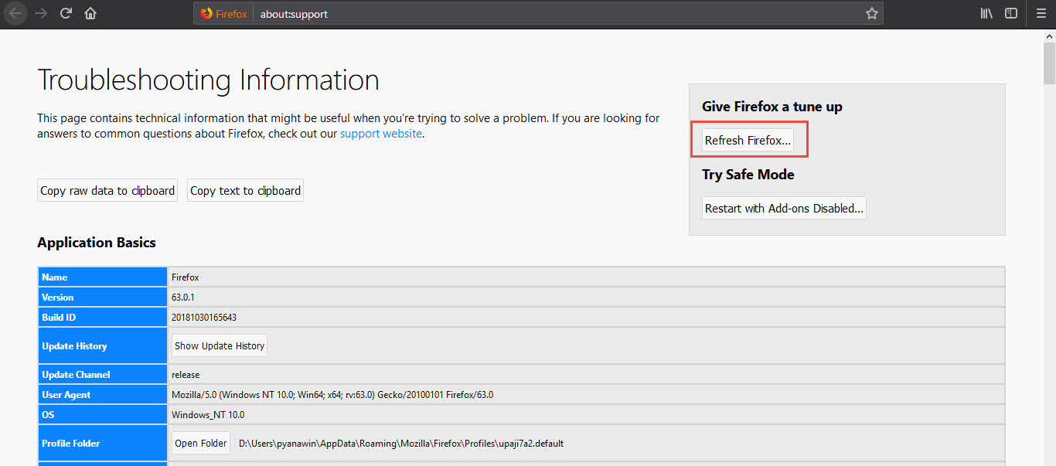The image size is (1056, 466).
Task: Select the Update Channel value release
Action: [x=186, y=375]
